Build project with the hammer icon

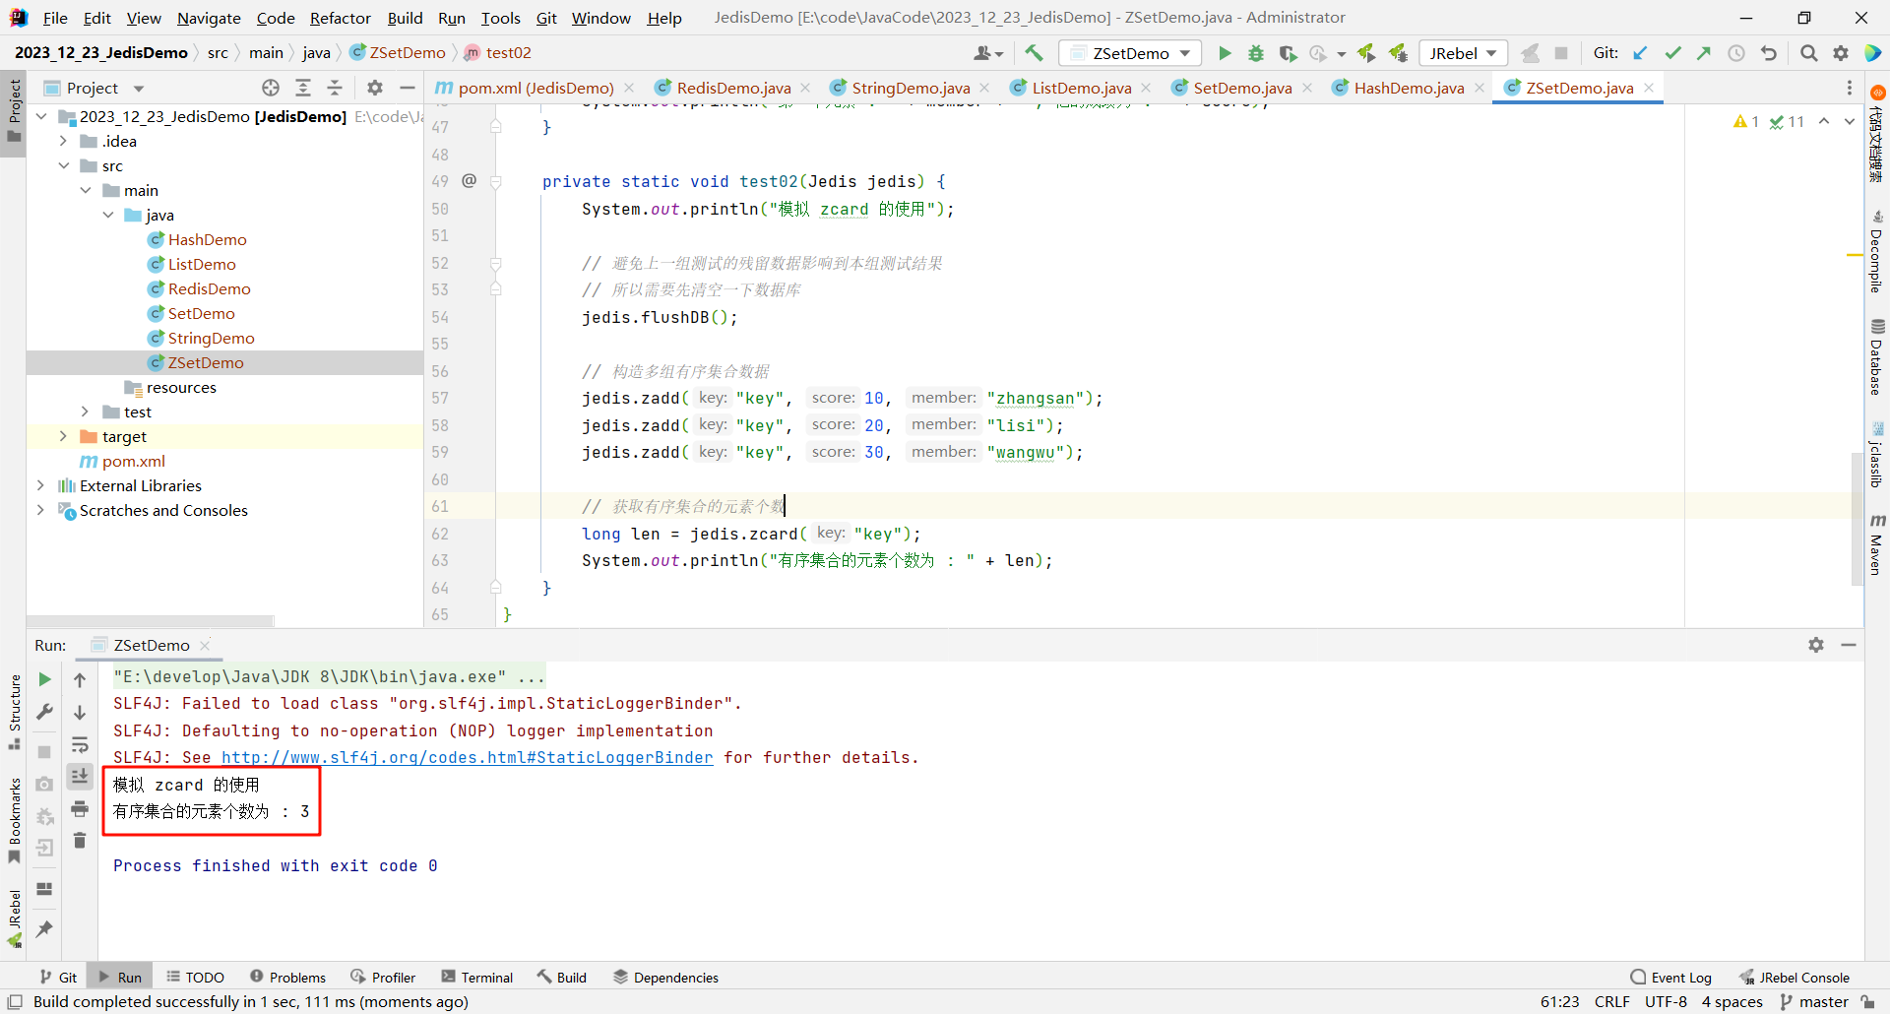pos(1034,53)
